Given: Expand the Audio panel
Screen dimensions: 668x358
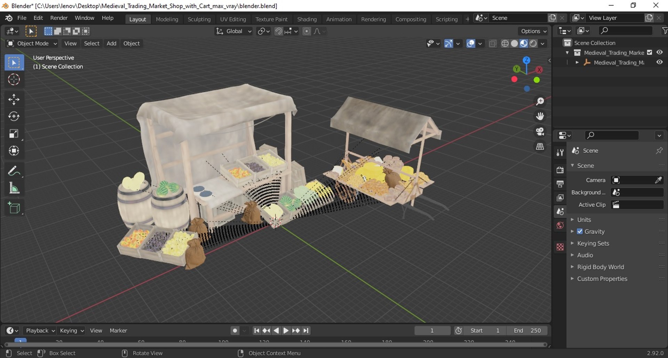Looking at the screenshot, I should point(584,255).
